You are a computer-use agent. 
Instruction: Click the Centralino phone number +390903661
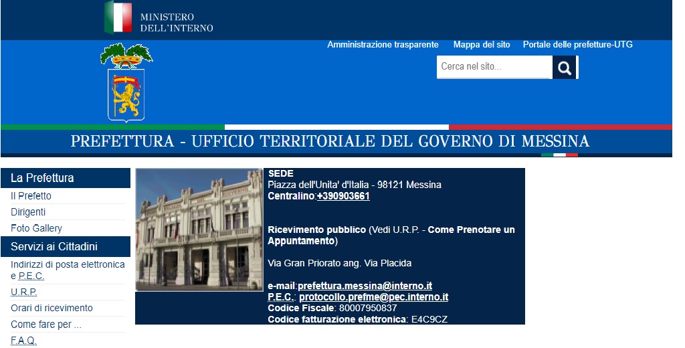pos(343,196)
